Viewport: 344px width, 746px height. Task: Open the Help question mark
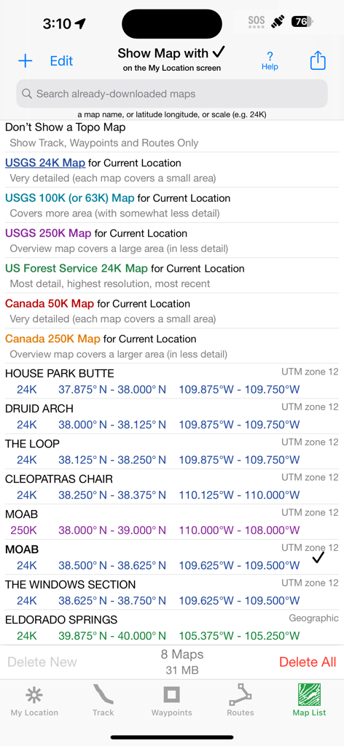[x=270, y=61]
